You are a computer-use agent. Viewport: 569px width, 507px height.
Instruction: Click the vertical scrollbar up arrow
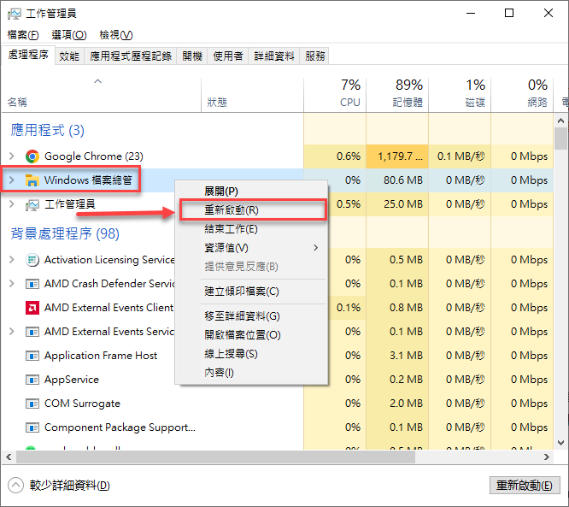coord(560,121)
